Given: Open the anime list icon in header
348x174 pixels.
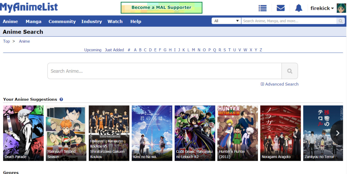Looking at the screenshot, I should [262, 8].
